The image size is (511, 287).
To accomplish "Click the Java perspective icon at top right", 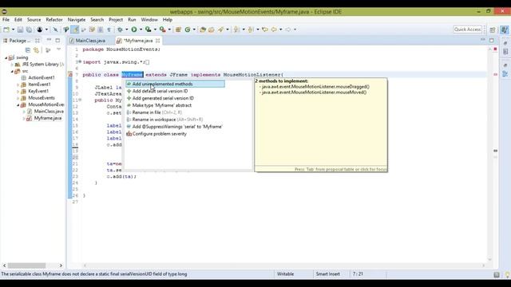I will tap(504, 29).
